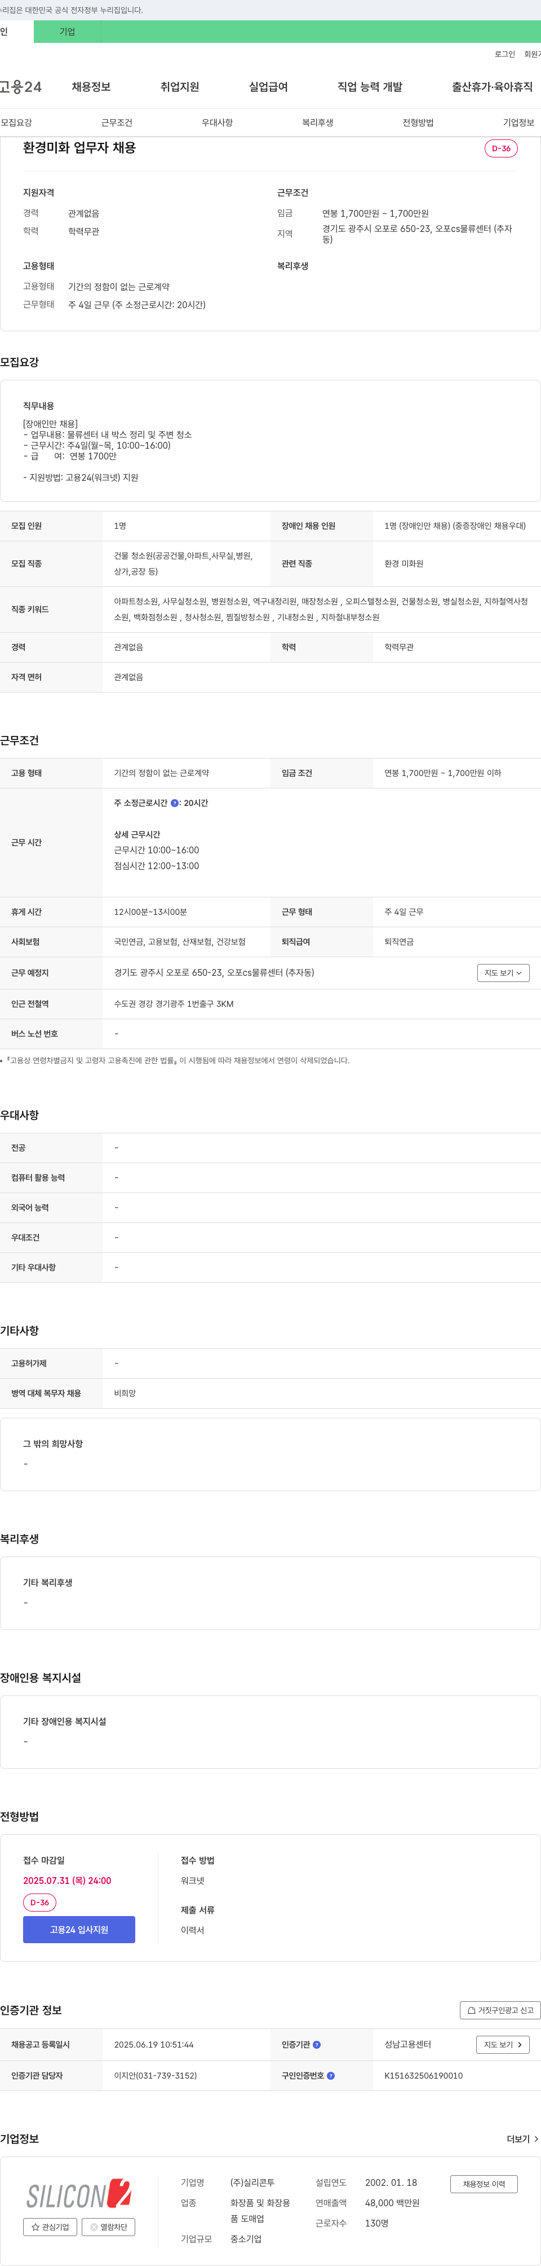Click help icon next to 구인인증번호 label

coord(330,2076)
